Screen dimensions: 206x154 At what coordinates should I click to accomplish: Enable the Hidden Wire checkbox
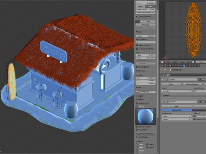(x=137, y=130)
